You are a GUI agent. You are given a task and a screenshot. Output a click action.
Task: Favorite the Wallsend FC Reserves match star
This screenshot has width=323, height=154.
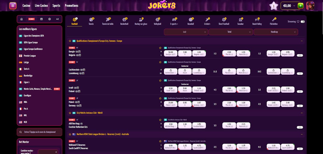160,141
